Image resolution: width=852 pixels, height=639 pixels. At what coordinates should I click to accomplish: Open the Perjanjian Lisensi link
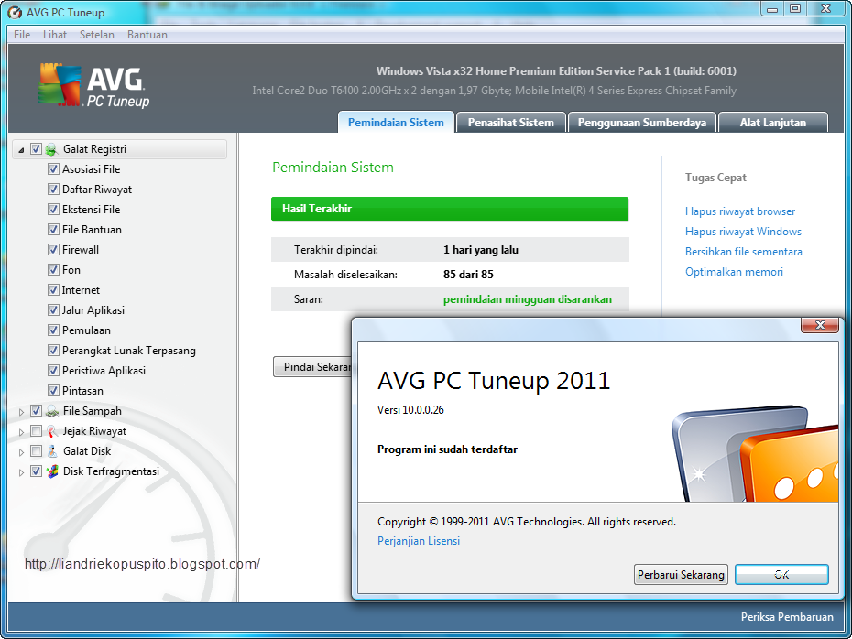[x=419, y=541]
